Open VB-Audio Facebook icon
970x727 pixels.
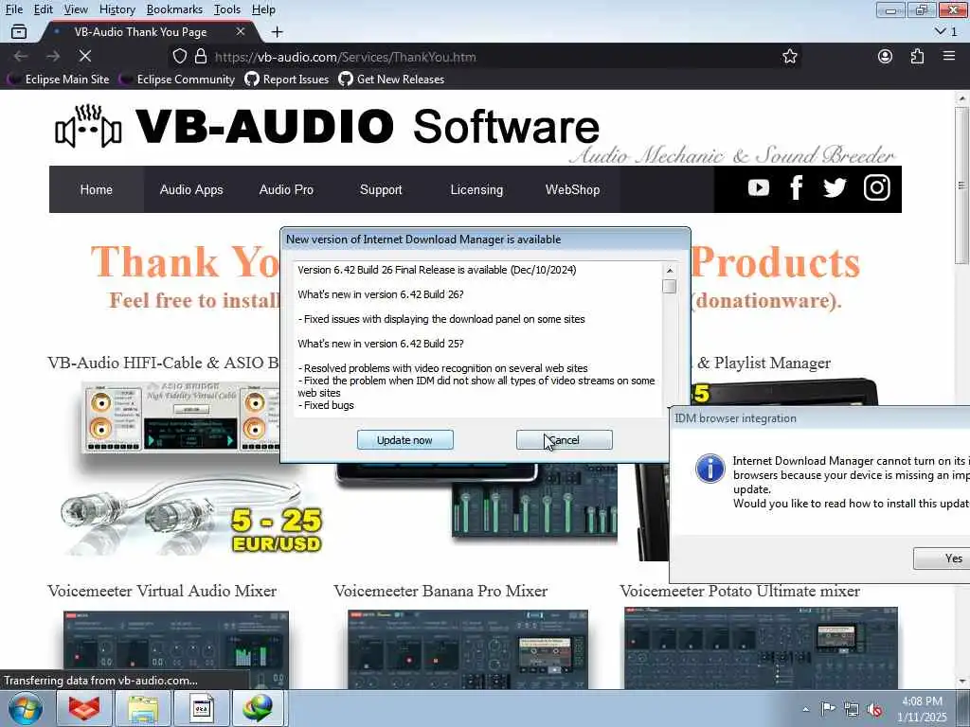coord(796,187)
